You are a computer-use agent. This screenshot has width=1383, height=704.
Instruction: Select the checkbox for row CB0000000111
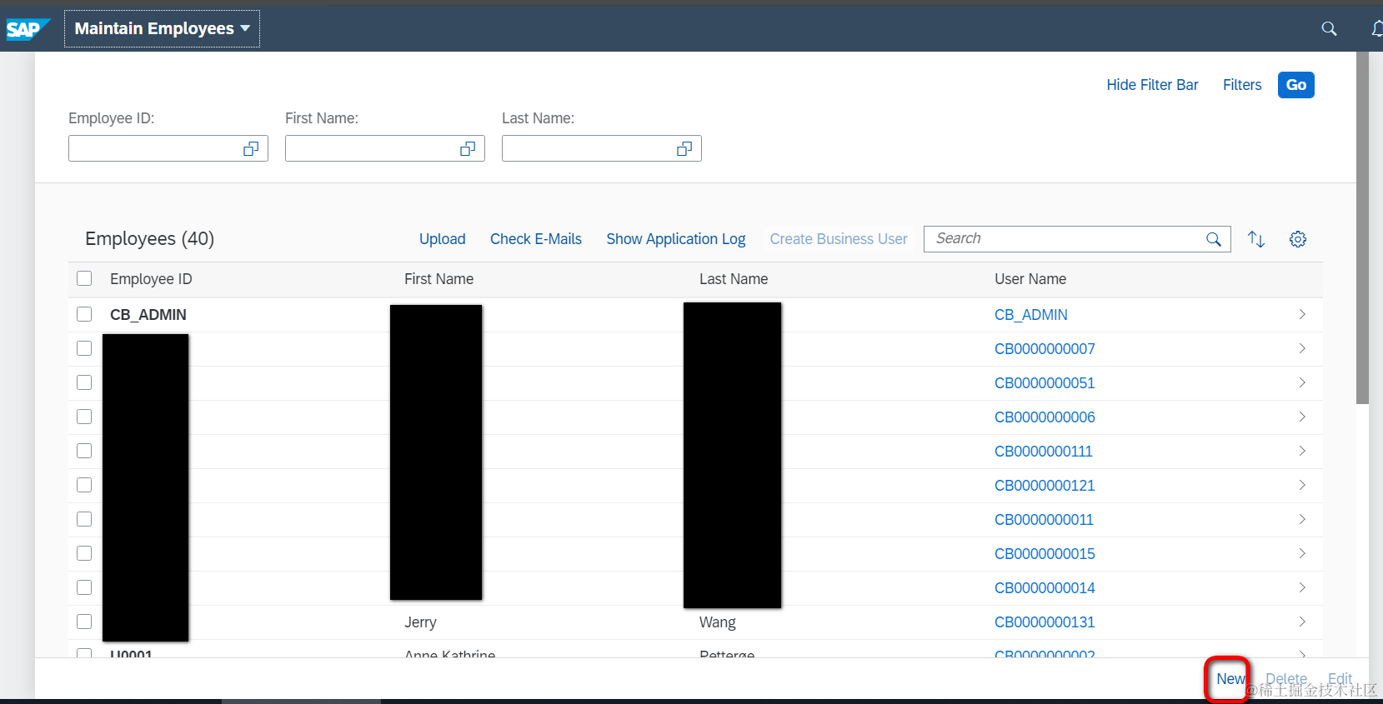click(x=84, y=451)
